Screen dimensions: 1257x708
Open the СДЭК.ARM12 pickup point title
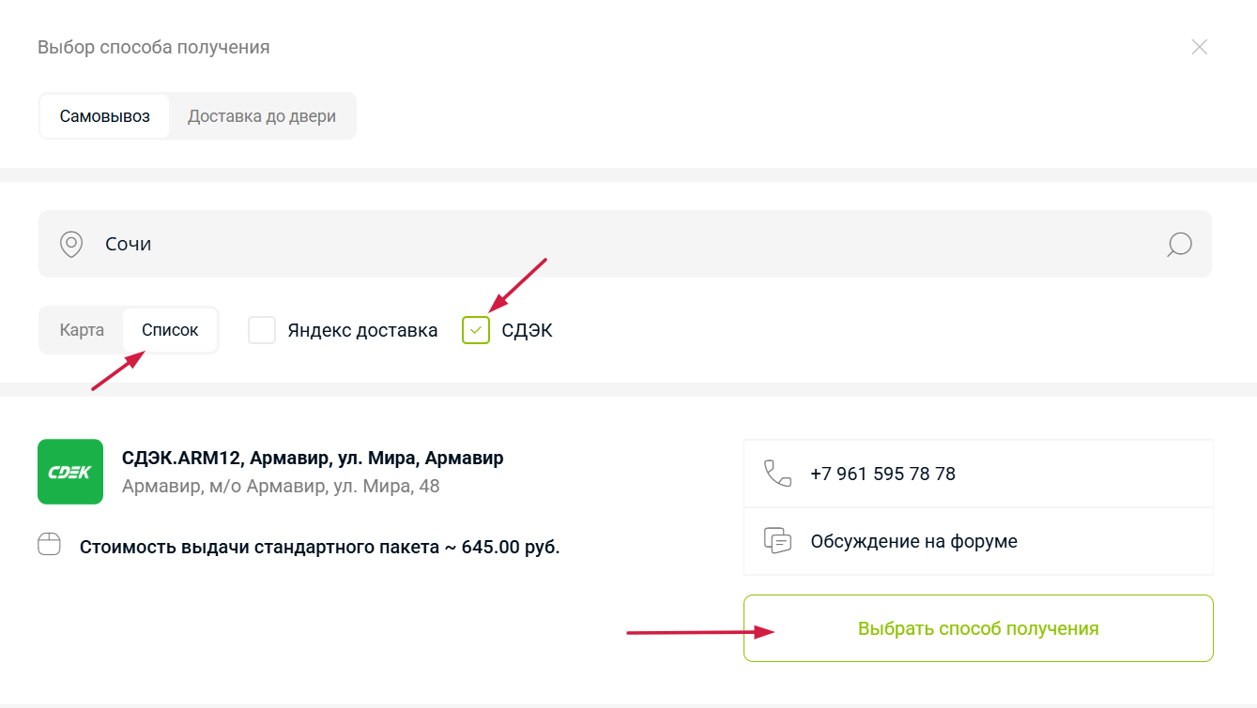(x=313, y=459)
